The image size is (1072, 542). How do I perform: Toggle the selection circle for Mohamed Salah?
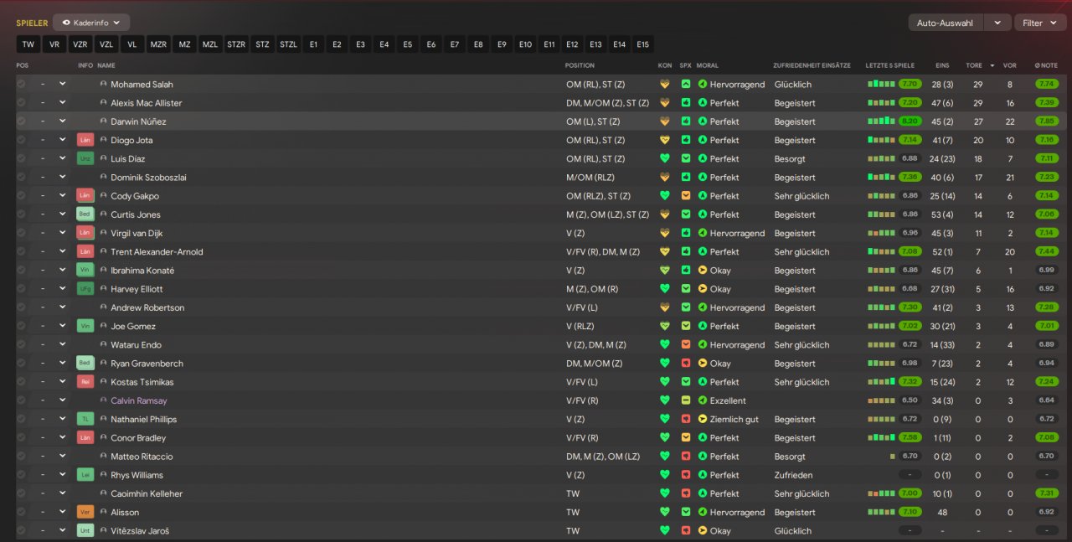(x=21, y=84)
